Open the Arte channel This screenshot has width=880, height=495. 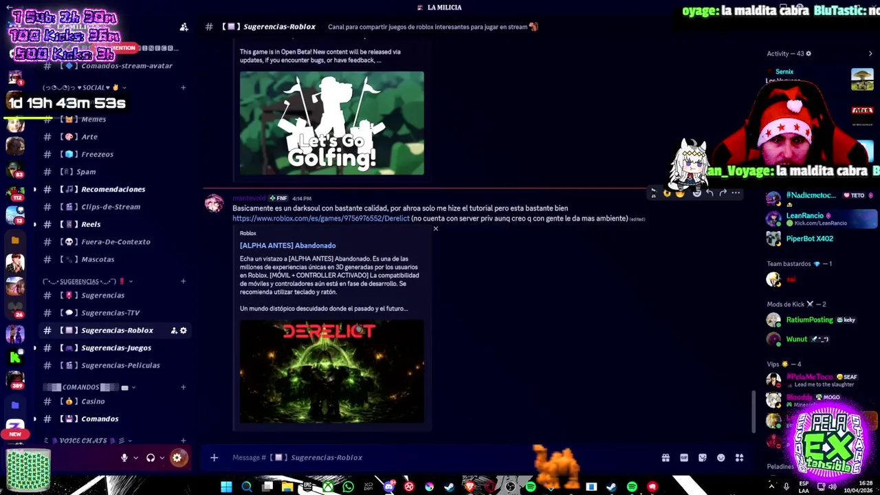pos(113,137)
